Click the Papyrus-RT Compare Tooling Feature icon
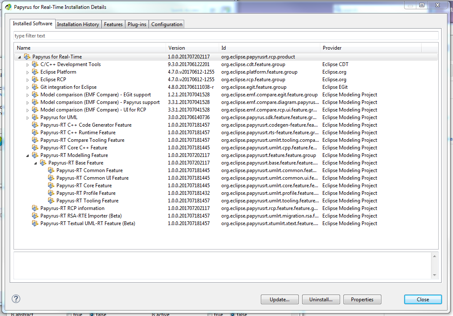Viewport: 453px width, 316px height. pos(35,140)
